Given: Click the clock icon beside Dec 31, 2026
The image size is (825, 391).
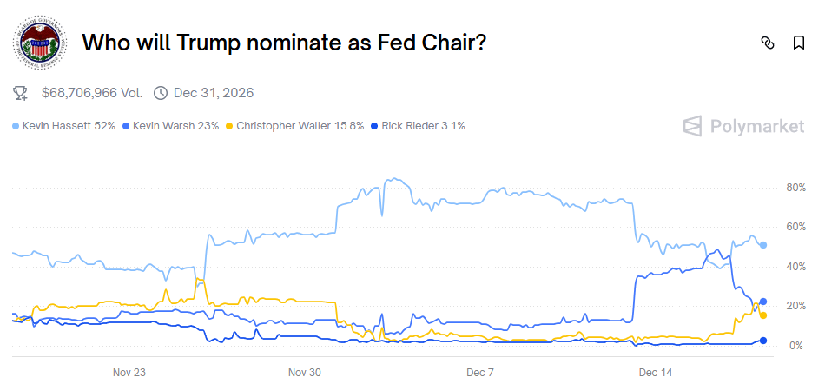Looking at the screenshot, I should tap(160, 93).
